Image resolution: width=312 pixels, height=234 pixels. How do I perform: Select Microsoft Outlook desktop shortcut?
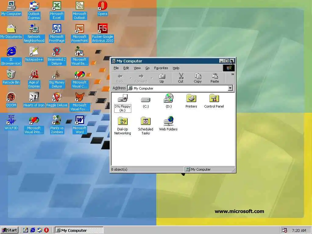[x=80, y=10]
